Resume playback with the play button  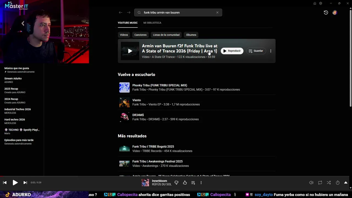point(15,183)
